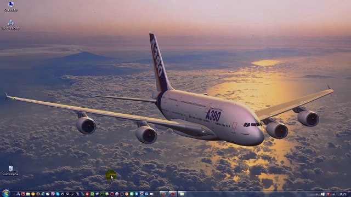Viewport: 351px width, 197px height.
Task: Switch to the red recorder taskbar button
Action: pyautogui.click(x=173, y=194)
